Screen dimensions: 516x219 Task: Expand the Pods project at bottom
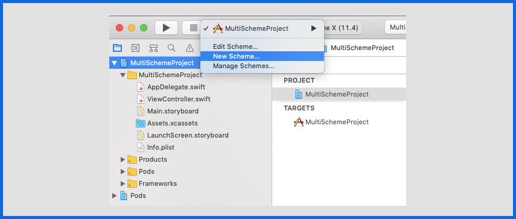[114, 195]
